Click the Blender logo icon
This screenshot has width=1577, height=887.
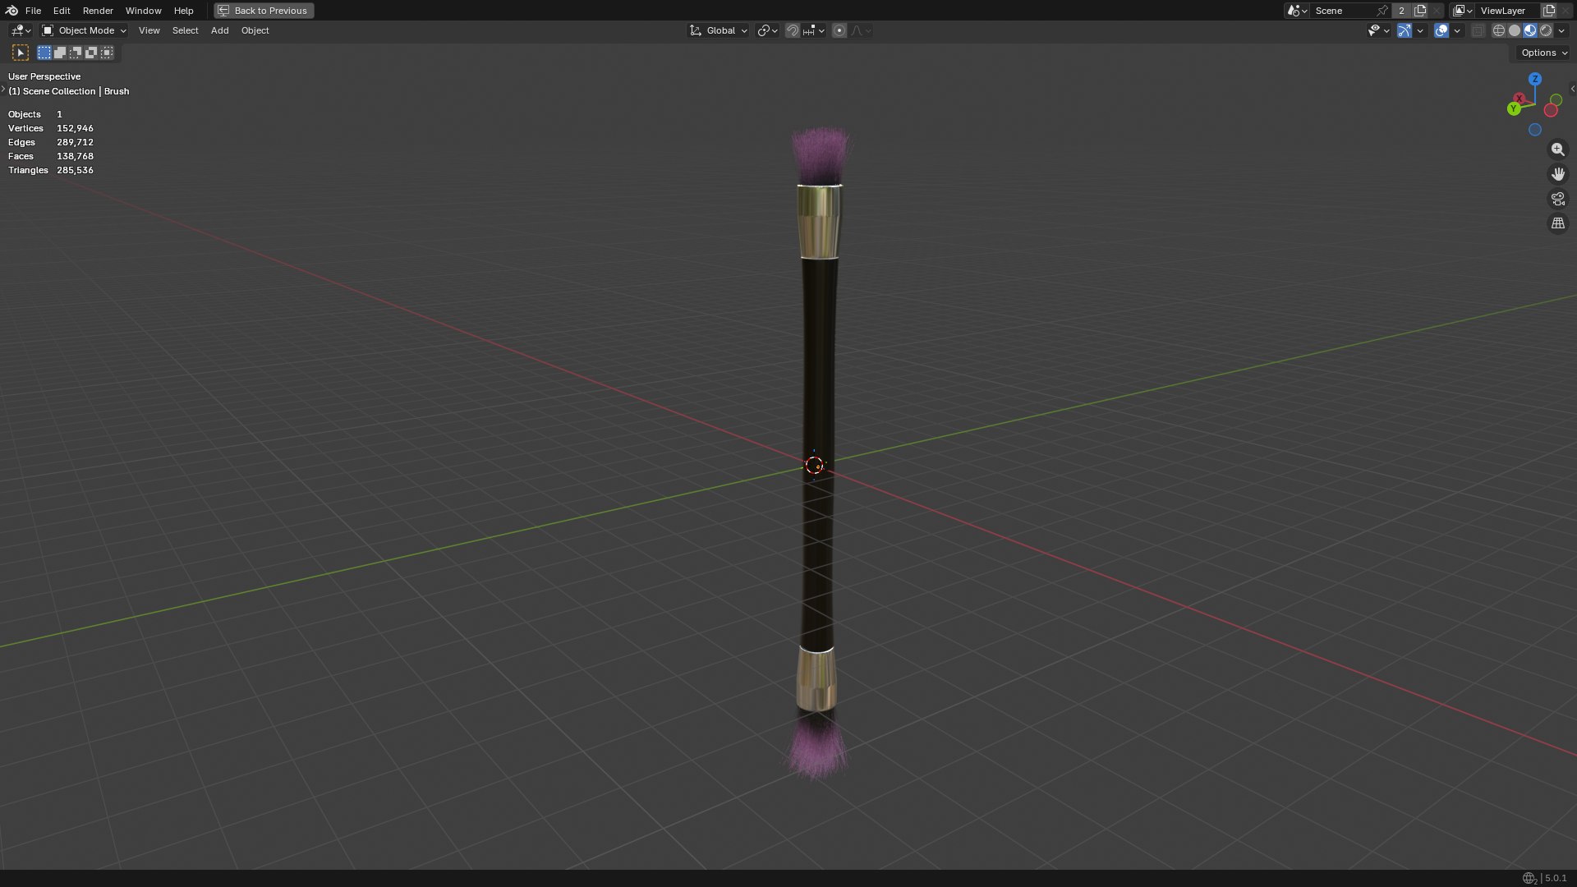click(11, 11)
